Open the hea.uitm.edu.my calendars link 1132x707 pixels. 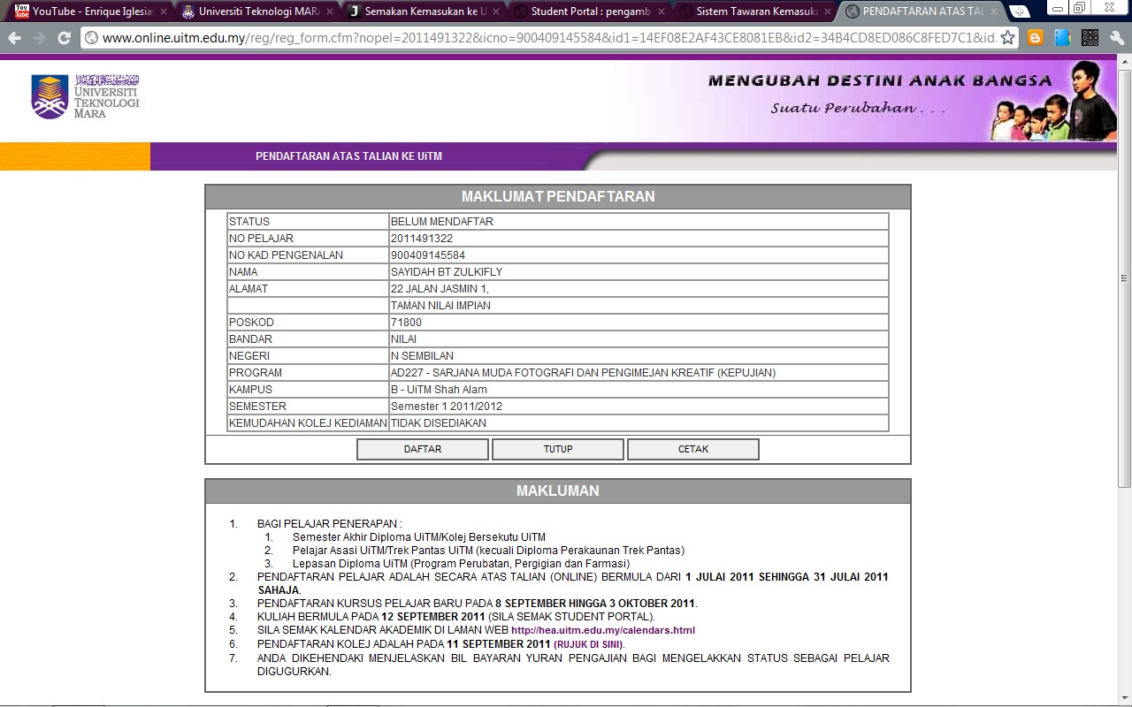603,630
